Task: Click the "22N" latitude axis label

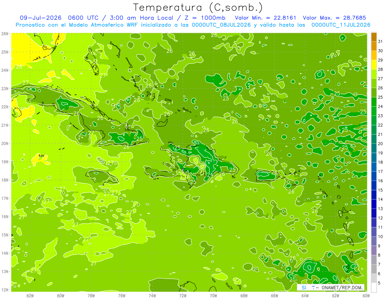Action: pyautogui.click(x=5, y=107)
